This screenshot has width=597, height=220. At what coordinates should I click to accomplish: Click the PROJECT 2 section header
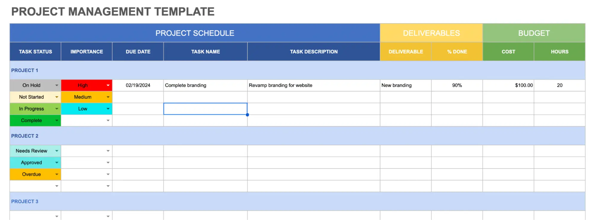tap(24, 136)
